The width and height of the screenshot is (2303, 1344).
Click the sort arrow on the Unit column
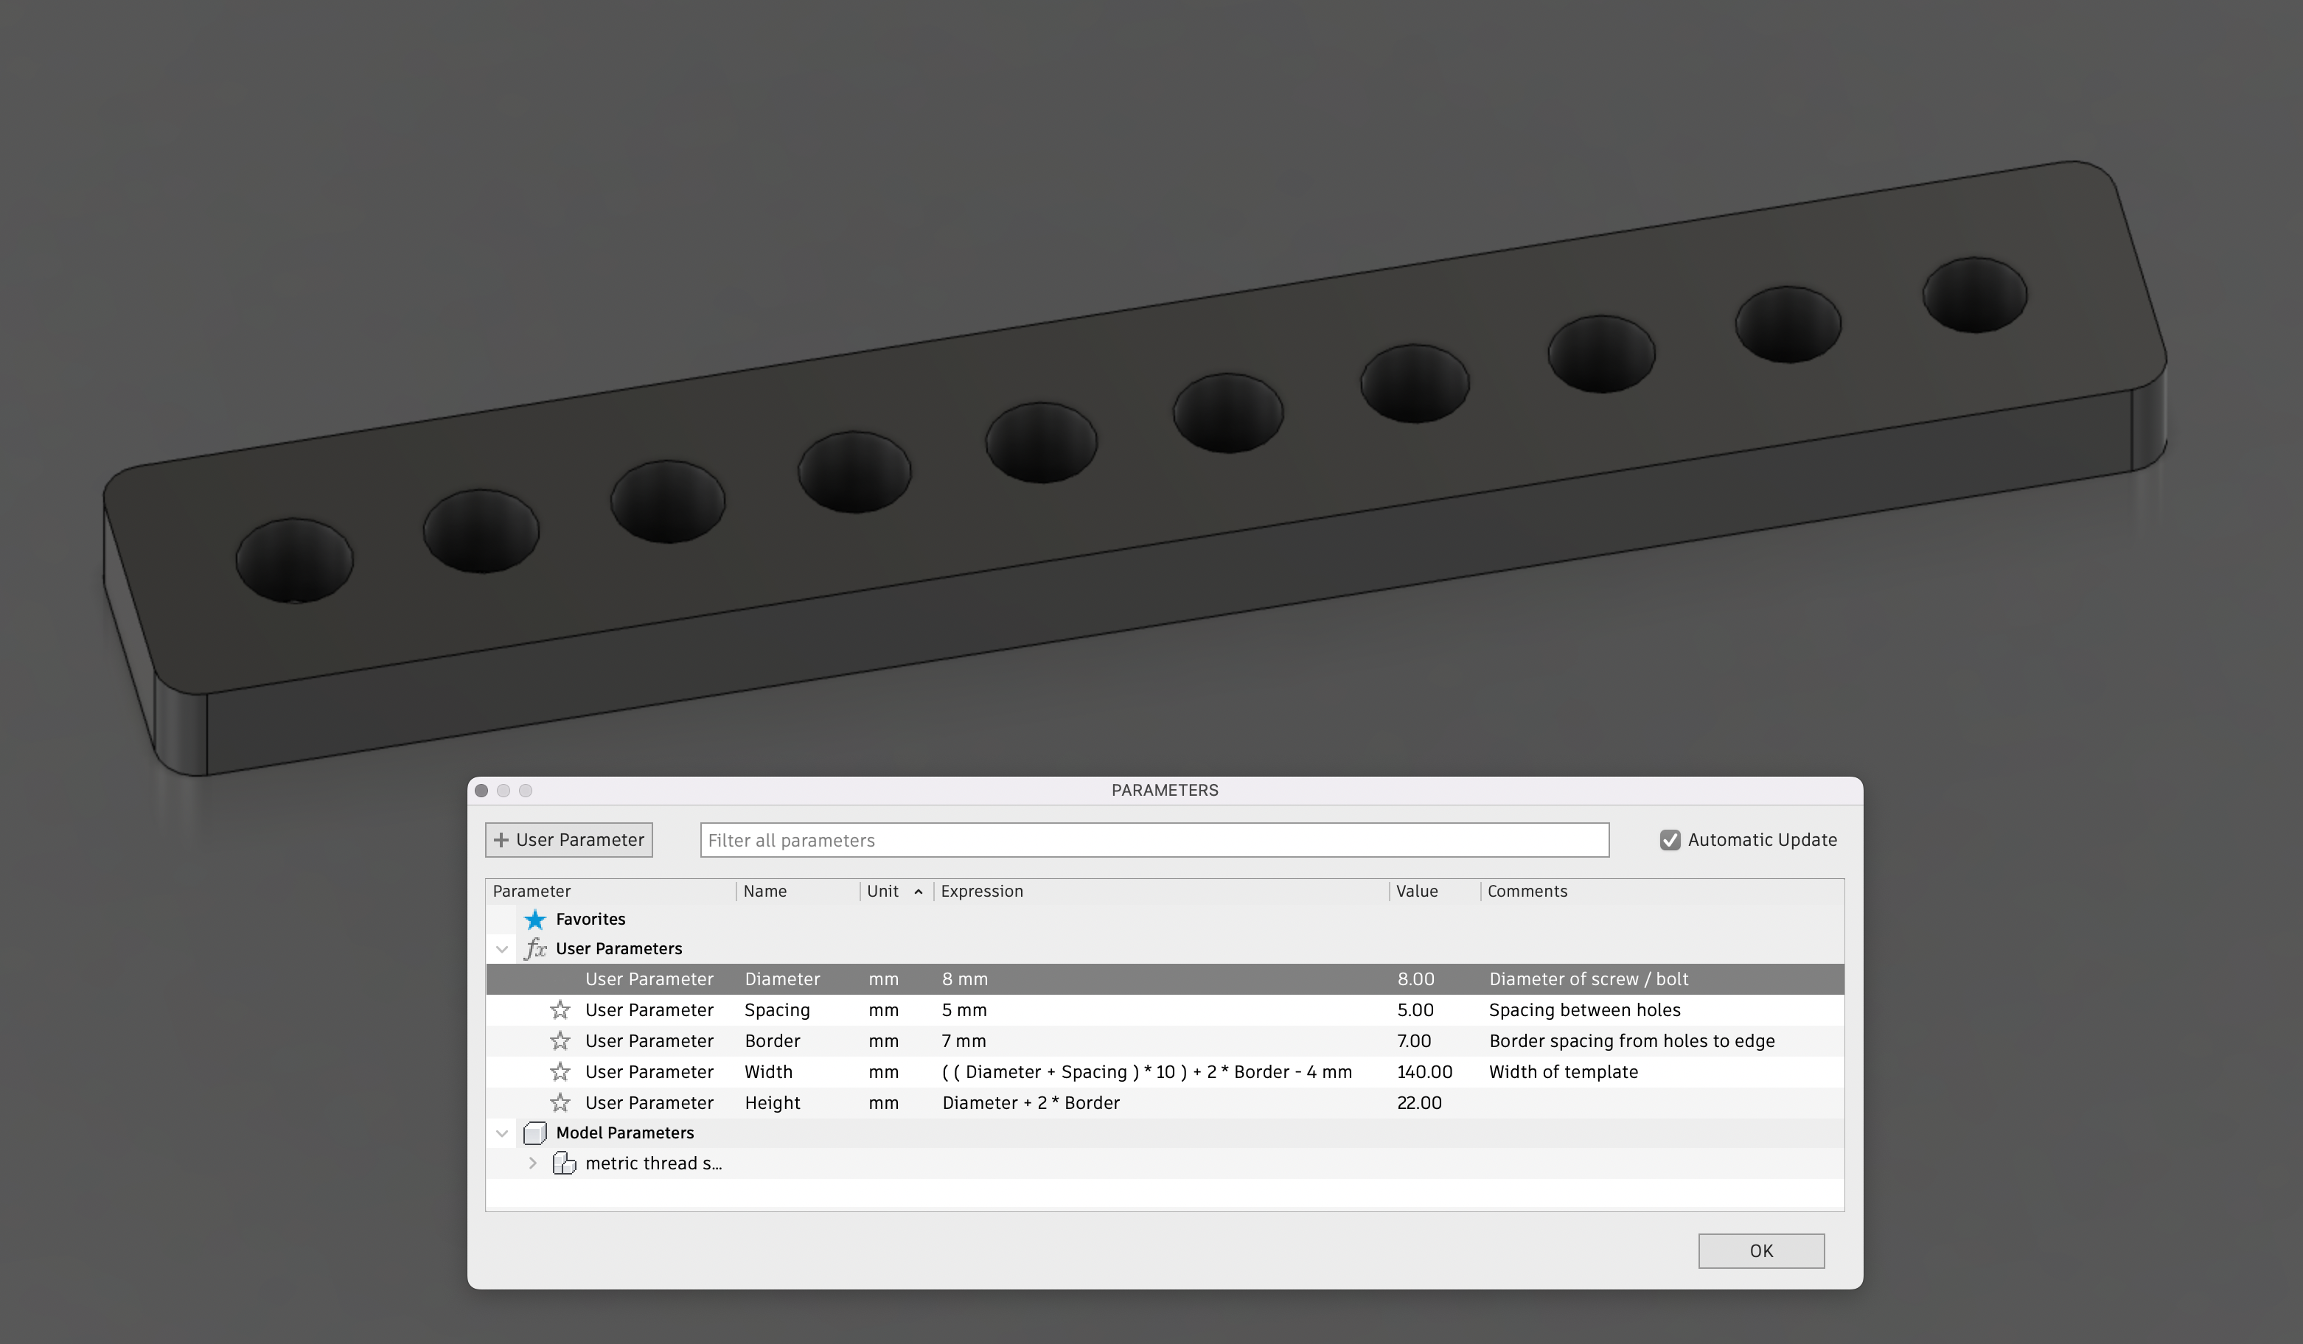click(920, 891)
